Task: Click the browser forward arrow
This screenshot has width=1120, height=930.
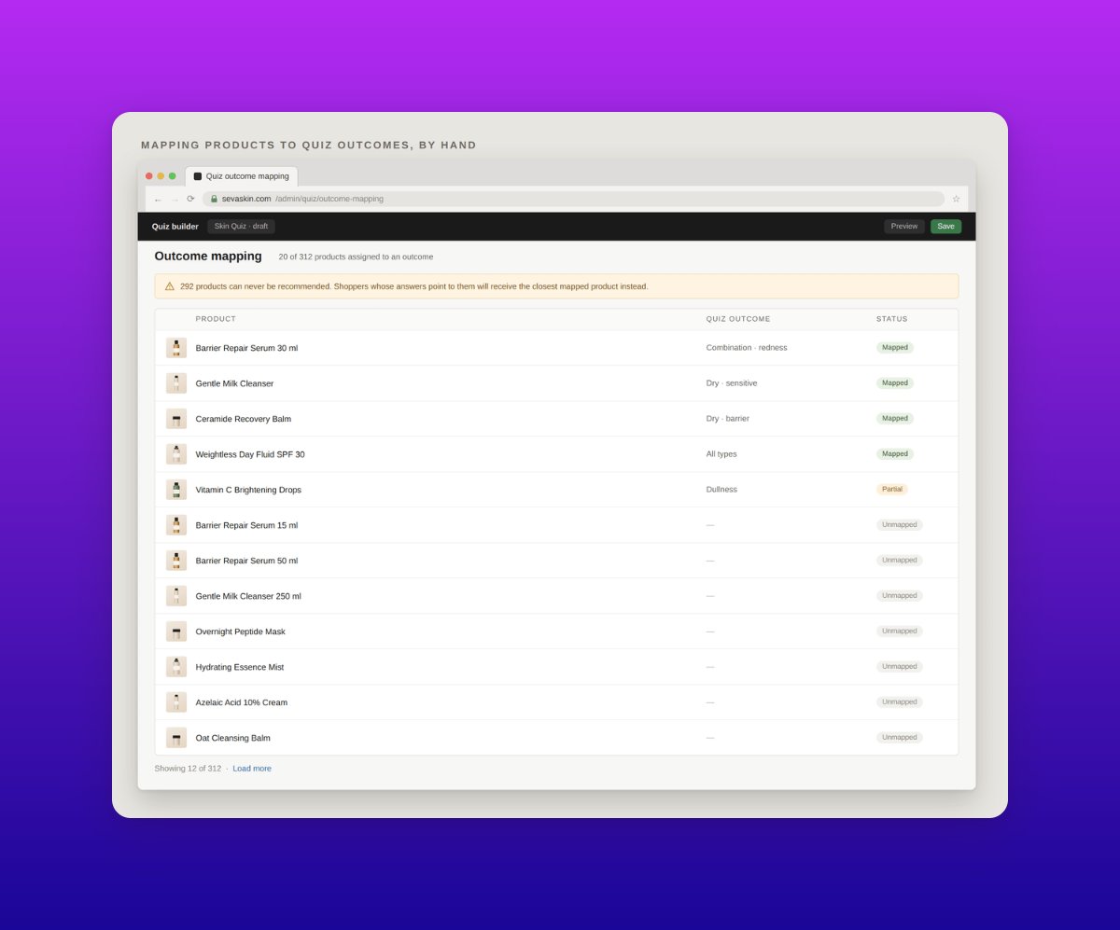Action: [x=175, y=199]
